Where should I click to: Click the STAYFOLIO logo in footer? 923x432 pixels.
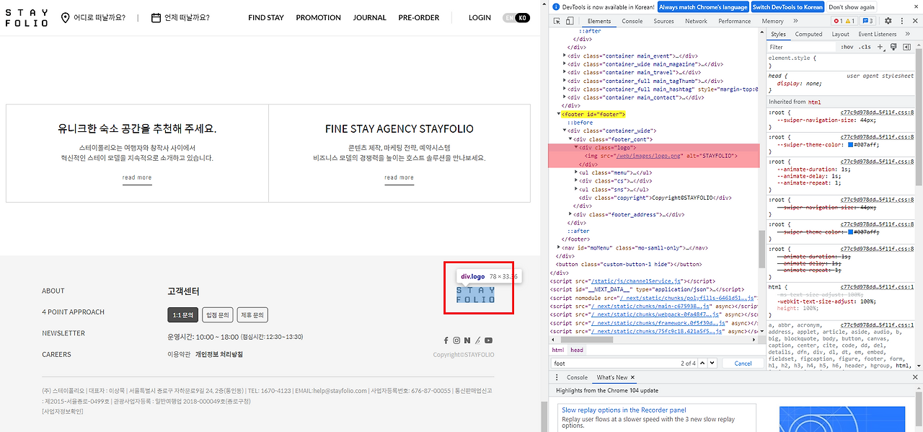tap(476, 295)
